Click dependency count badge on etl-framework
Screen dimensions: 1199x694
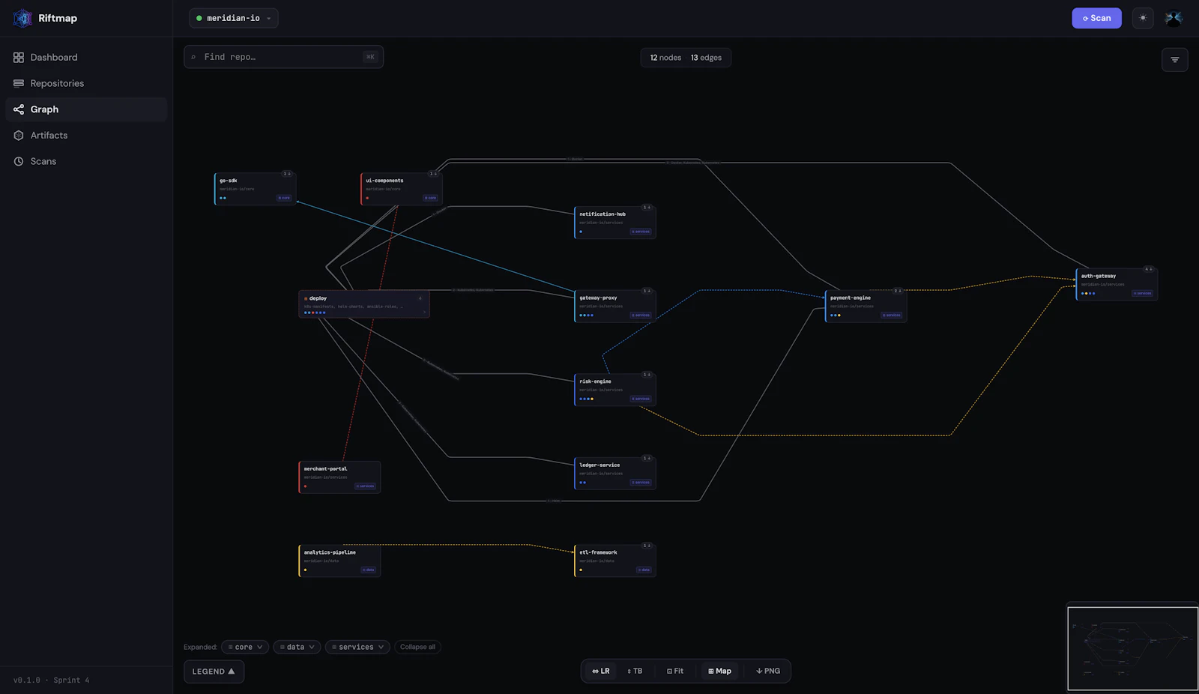click(647, 546)
